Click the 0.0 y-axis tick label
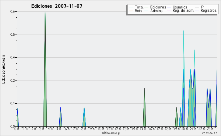This screenshot has width=221, height=136. (x=13, y=126)
